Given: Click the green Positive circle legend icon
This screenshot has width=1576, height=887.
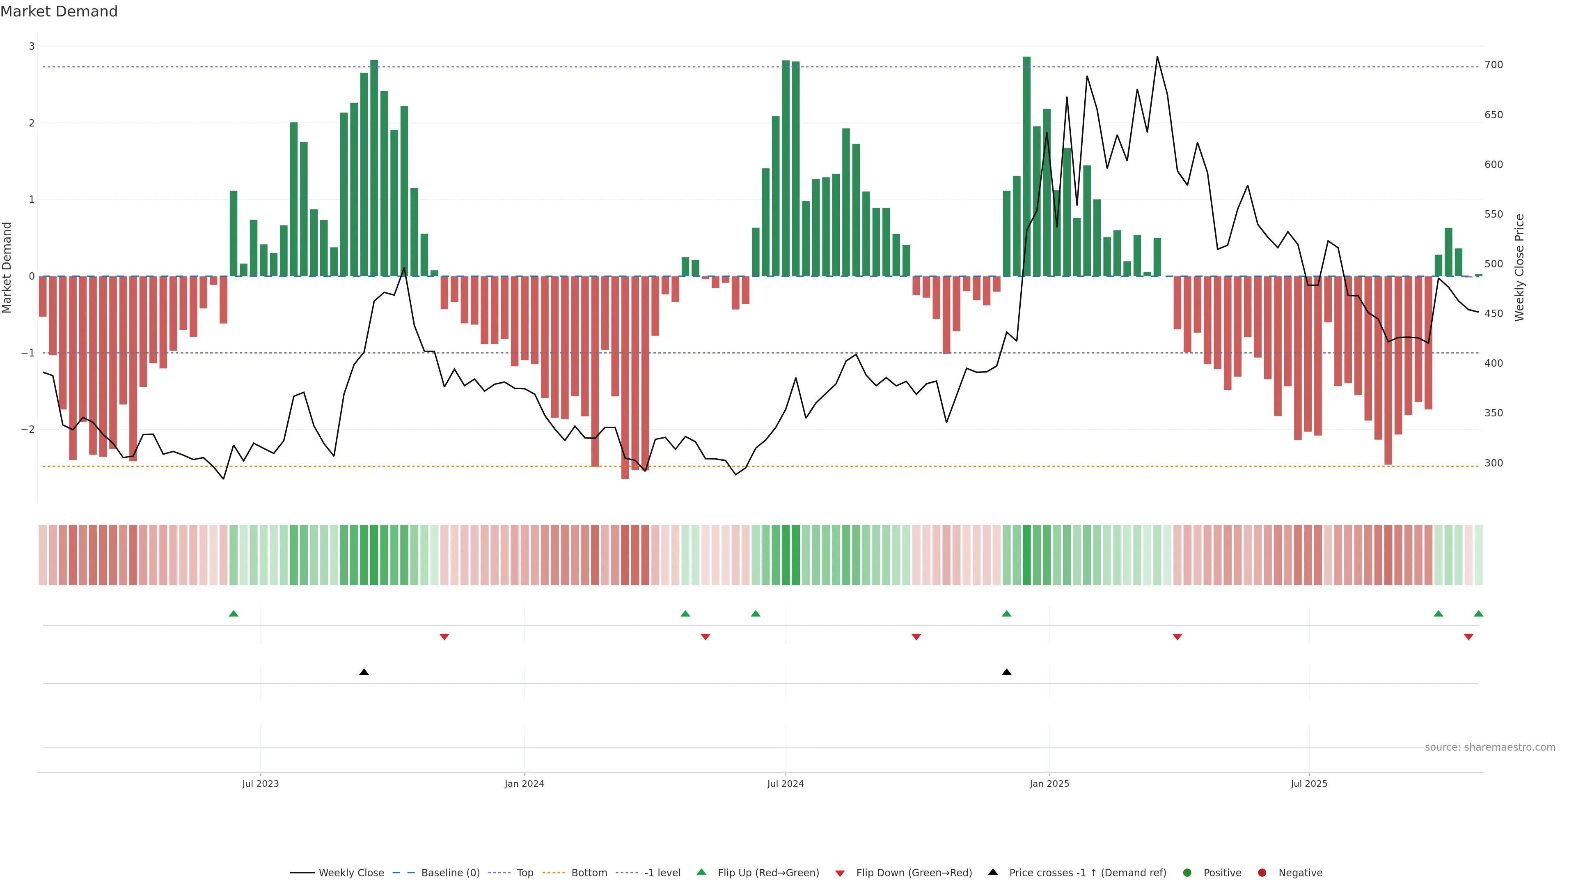Looking at the screenshot, I should click(1187, 872).
